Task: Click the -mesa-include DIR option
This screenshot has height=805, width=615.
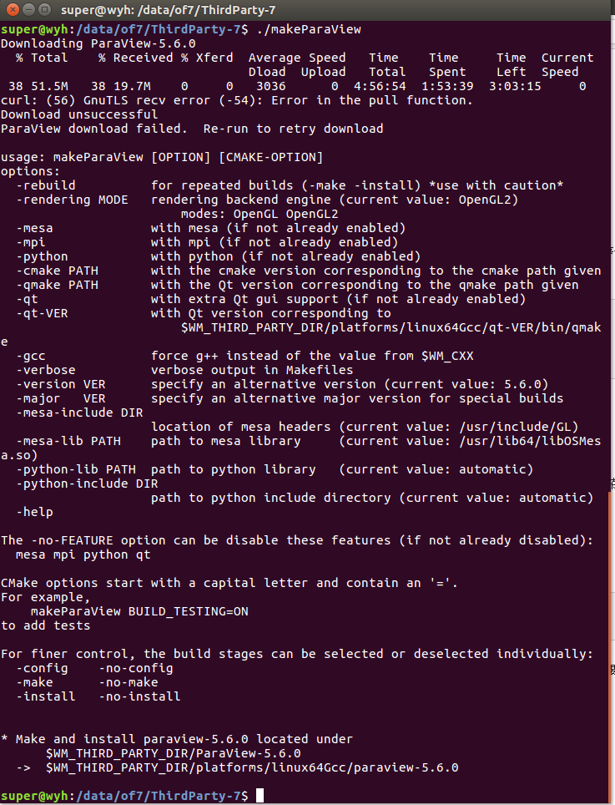Action: tap(79, 413)
